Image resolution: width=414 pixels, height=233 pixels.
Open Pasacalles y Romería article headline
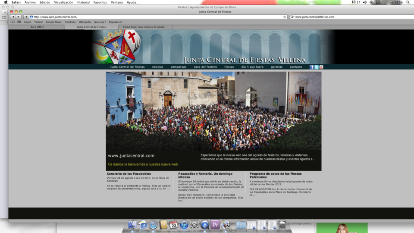[205, 176]
